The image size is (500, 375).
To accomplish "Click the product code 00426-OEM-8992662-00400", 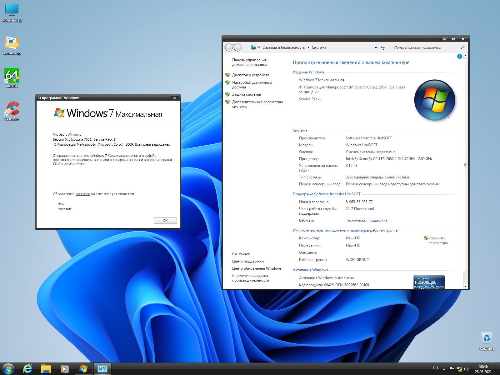I will [346, 285].
